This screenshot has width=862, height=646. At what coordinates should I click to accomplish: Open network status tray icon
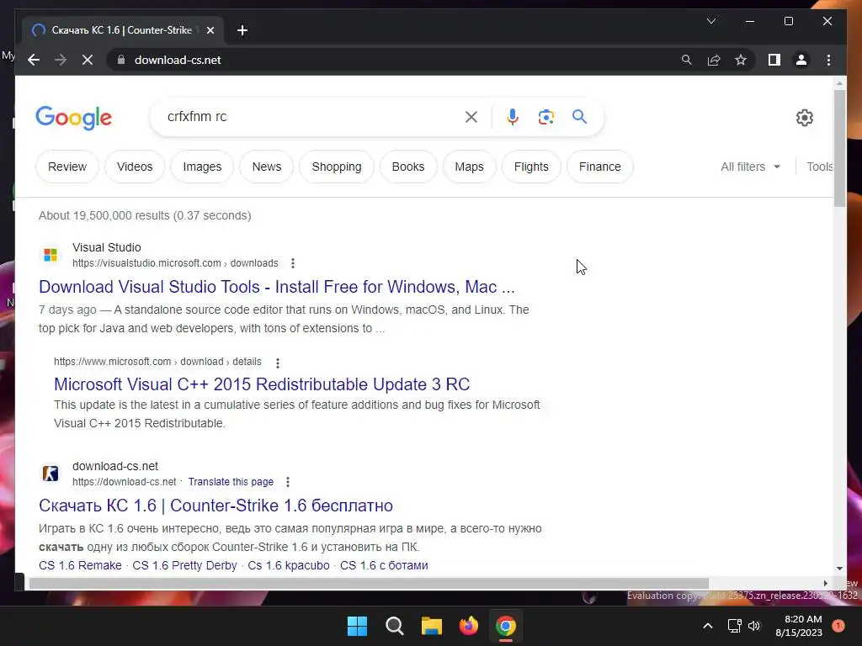tap(734, 626)
